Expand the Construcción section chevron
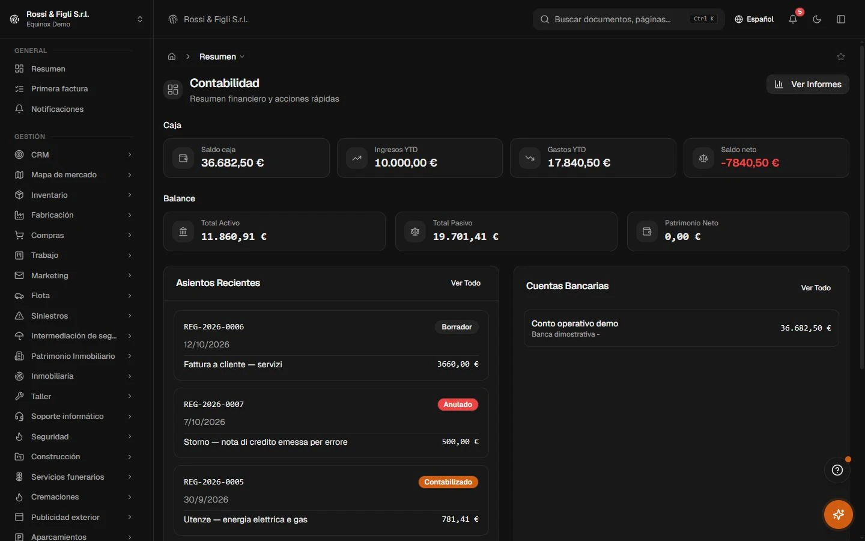 point(130,457)
